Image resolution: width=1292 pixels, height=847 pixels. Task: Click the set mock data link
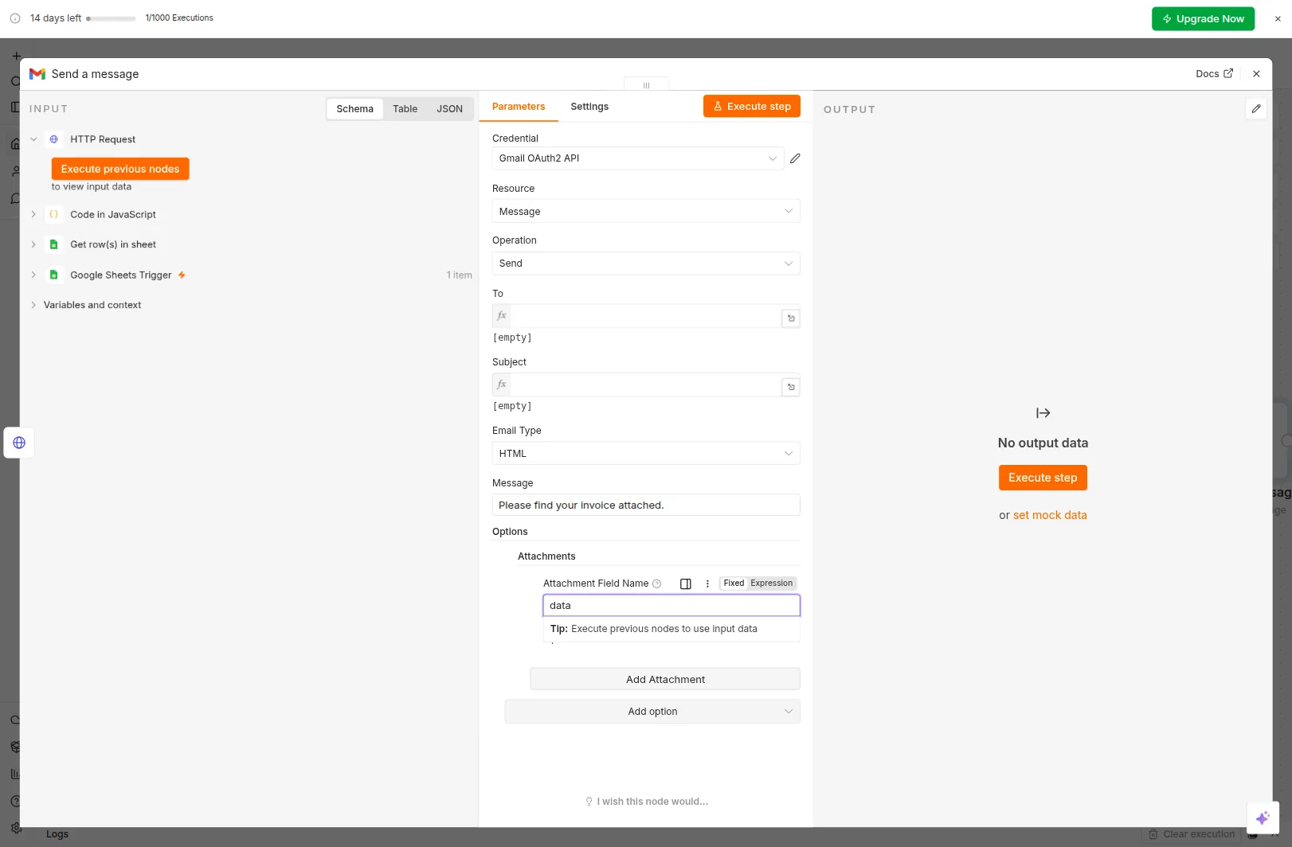click(x=1050, y=516)
